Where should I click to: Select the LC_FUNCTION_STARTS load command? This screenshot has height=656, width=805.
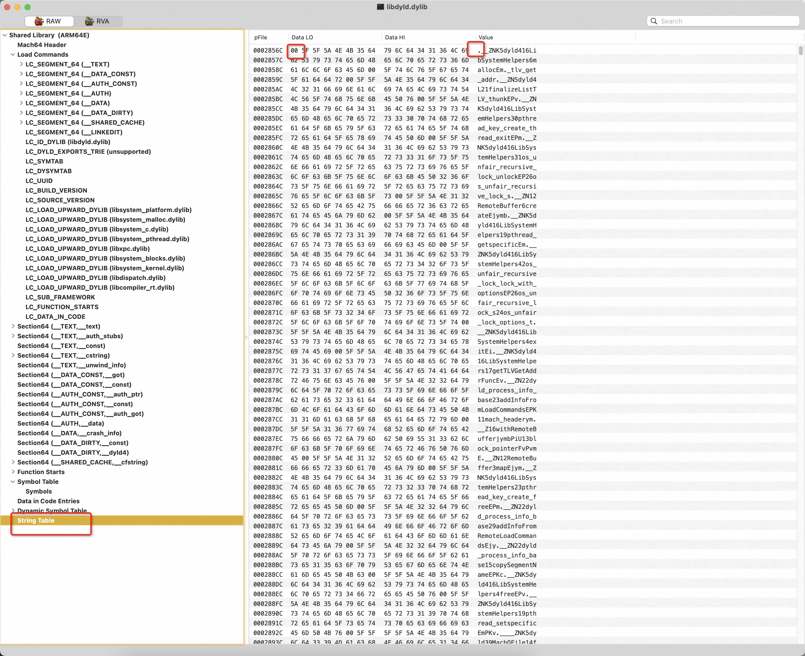tap(62, 307)
